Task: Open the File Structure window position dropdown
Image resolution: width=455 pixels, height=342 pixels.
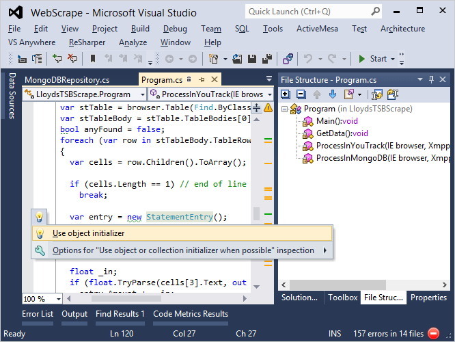Action: point(420,79)
